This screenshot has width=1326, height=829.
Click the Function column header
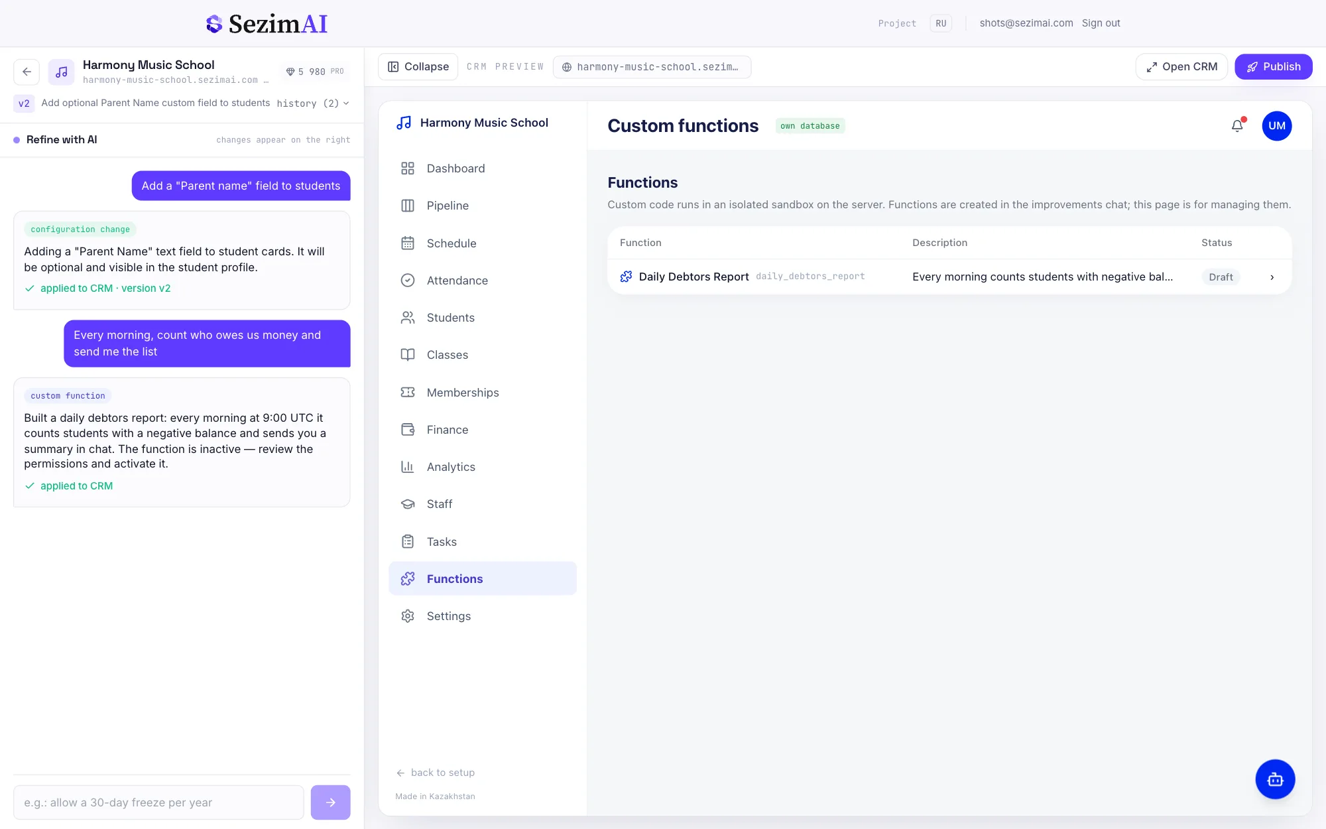[x=640, y=243]
